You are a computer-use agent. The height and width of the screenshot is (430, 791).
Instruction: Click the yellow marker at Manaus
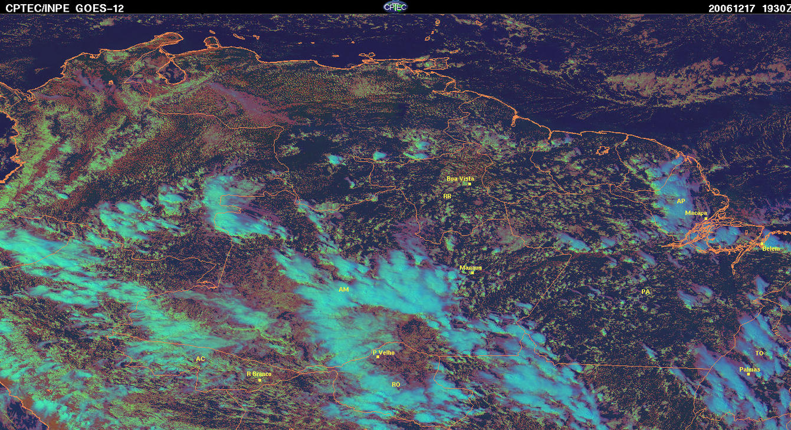coord(472,273)
